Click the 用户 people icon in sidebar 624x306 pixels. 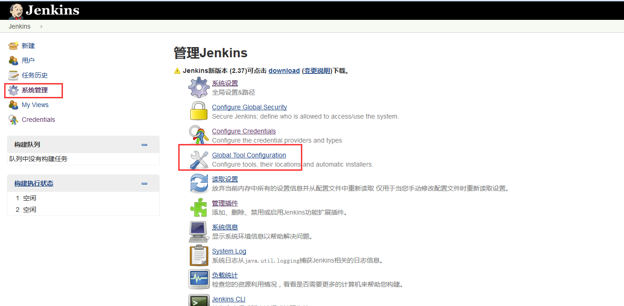(13, 60)
